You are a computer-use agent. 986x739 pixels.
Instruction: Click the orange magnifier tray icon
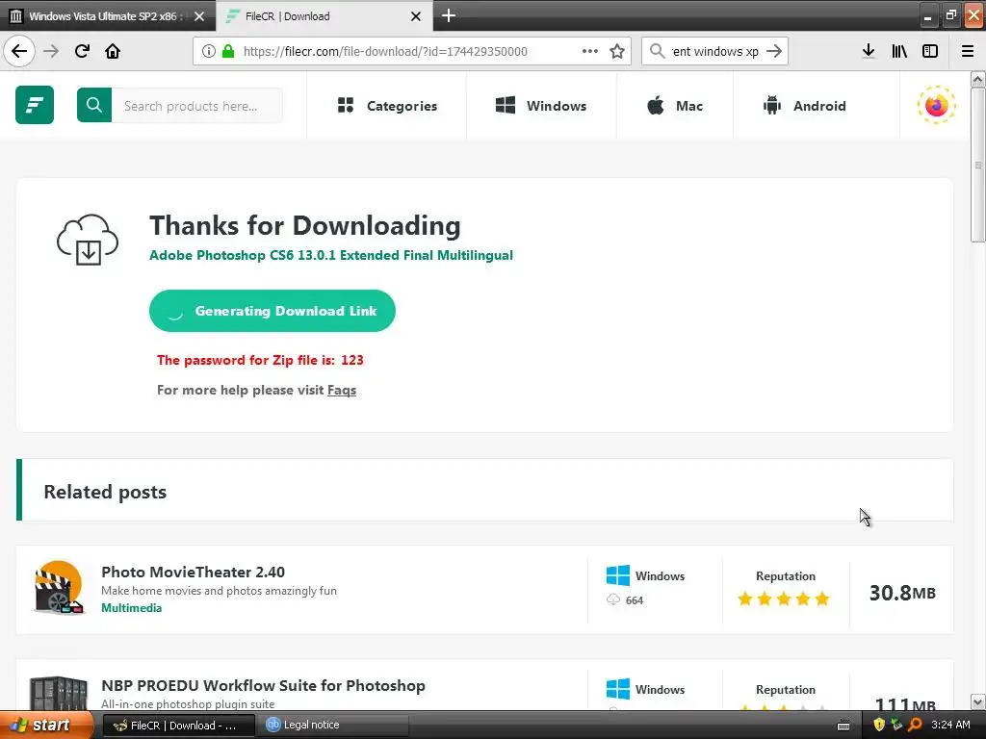[x=915, y=726]
